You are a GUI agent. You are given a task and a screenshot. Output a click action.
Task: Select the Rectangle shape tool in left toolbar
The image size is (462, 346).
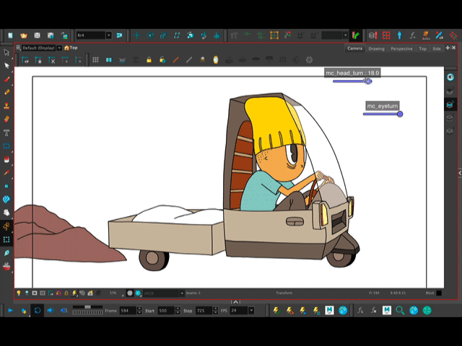tap(7, 146)
